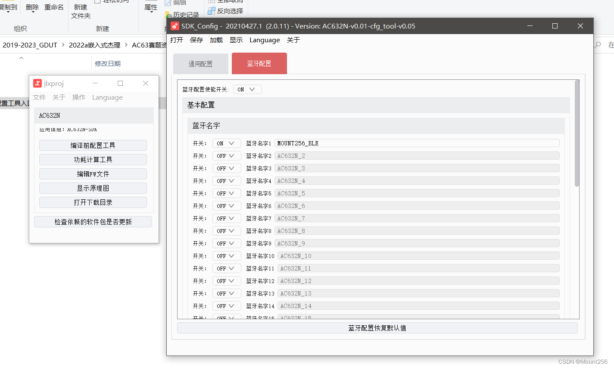The image size is (614, 368).
Task: Click 打开下载目录 button in jlxproj
Action: (x=93, y=202)
